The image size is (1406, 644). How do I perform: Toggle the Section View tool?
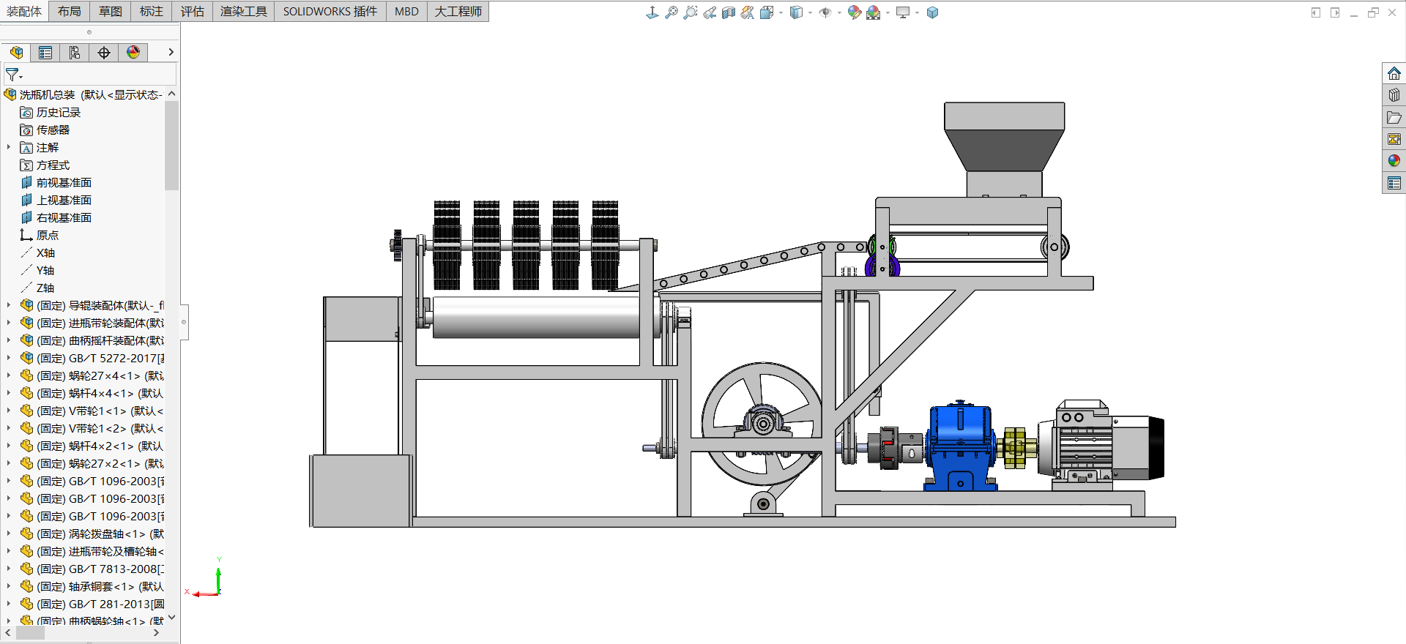click(x=728, y=12)
